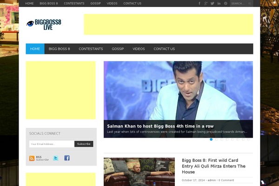Image resolution: width=279 pixels, height=186 pixels.
Task: Open Facebook icon in Socials Connect
Action: coord(67,158)
